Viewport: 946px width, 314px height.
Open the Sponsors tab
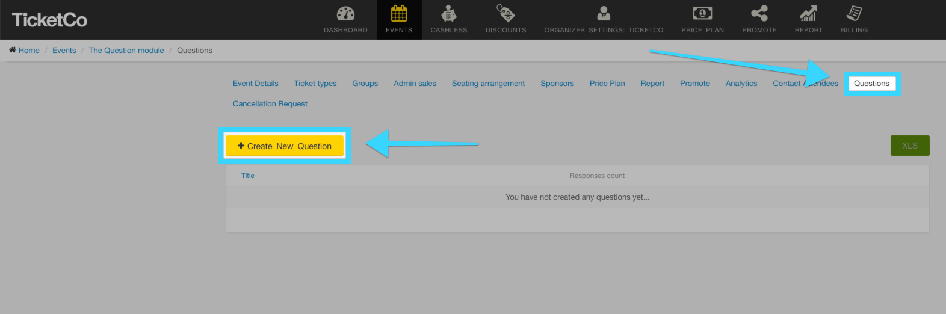click(557, 84)
